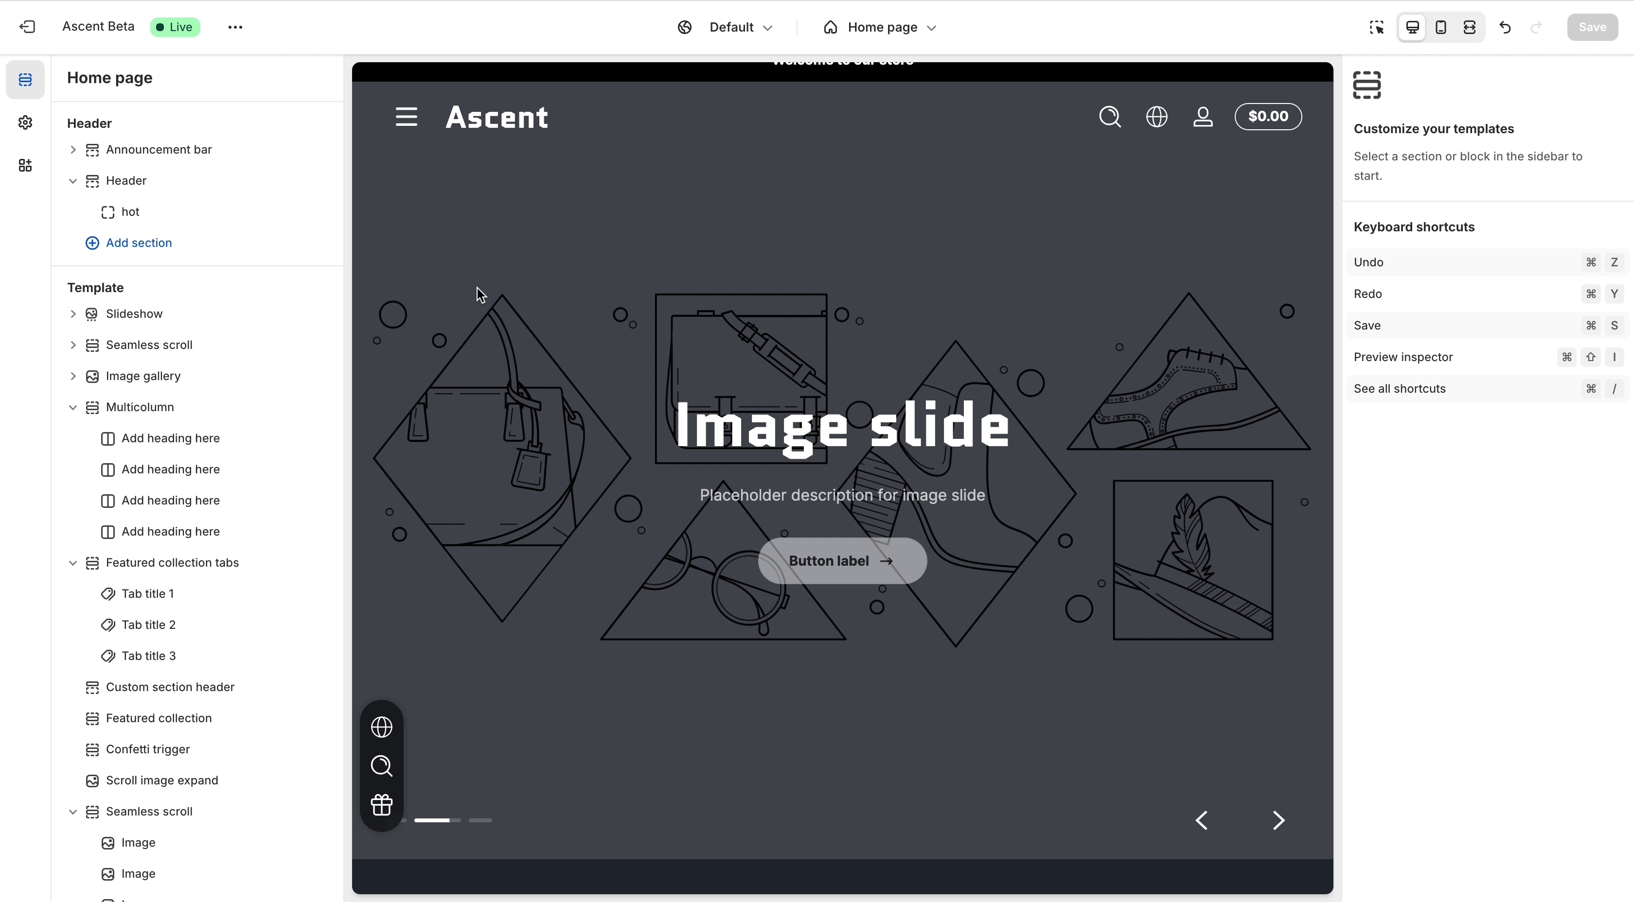Click the third slideshow indicator bar
1634x902 pixels.
(x=480, y=820)
